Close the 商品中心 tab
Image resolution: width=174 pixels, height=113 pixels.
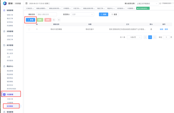[114, 8]
